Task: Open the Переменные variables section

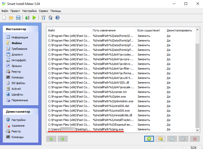Action: 17,100
